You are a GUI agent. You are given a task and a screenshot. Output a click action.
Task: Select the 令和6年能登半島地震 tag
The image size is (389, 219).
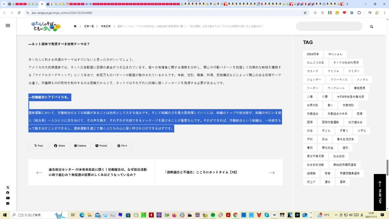point(350,97)
